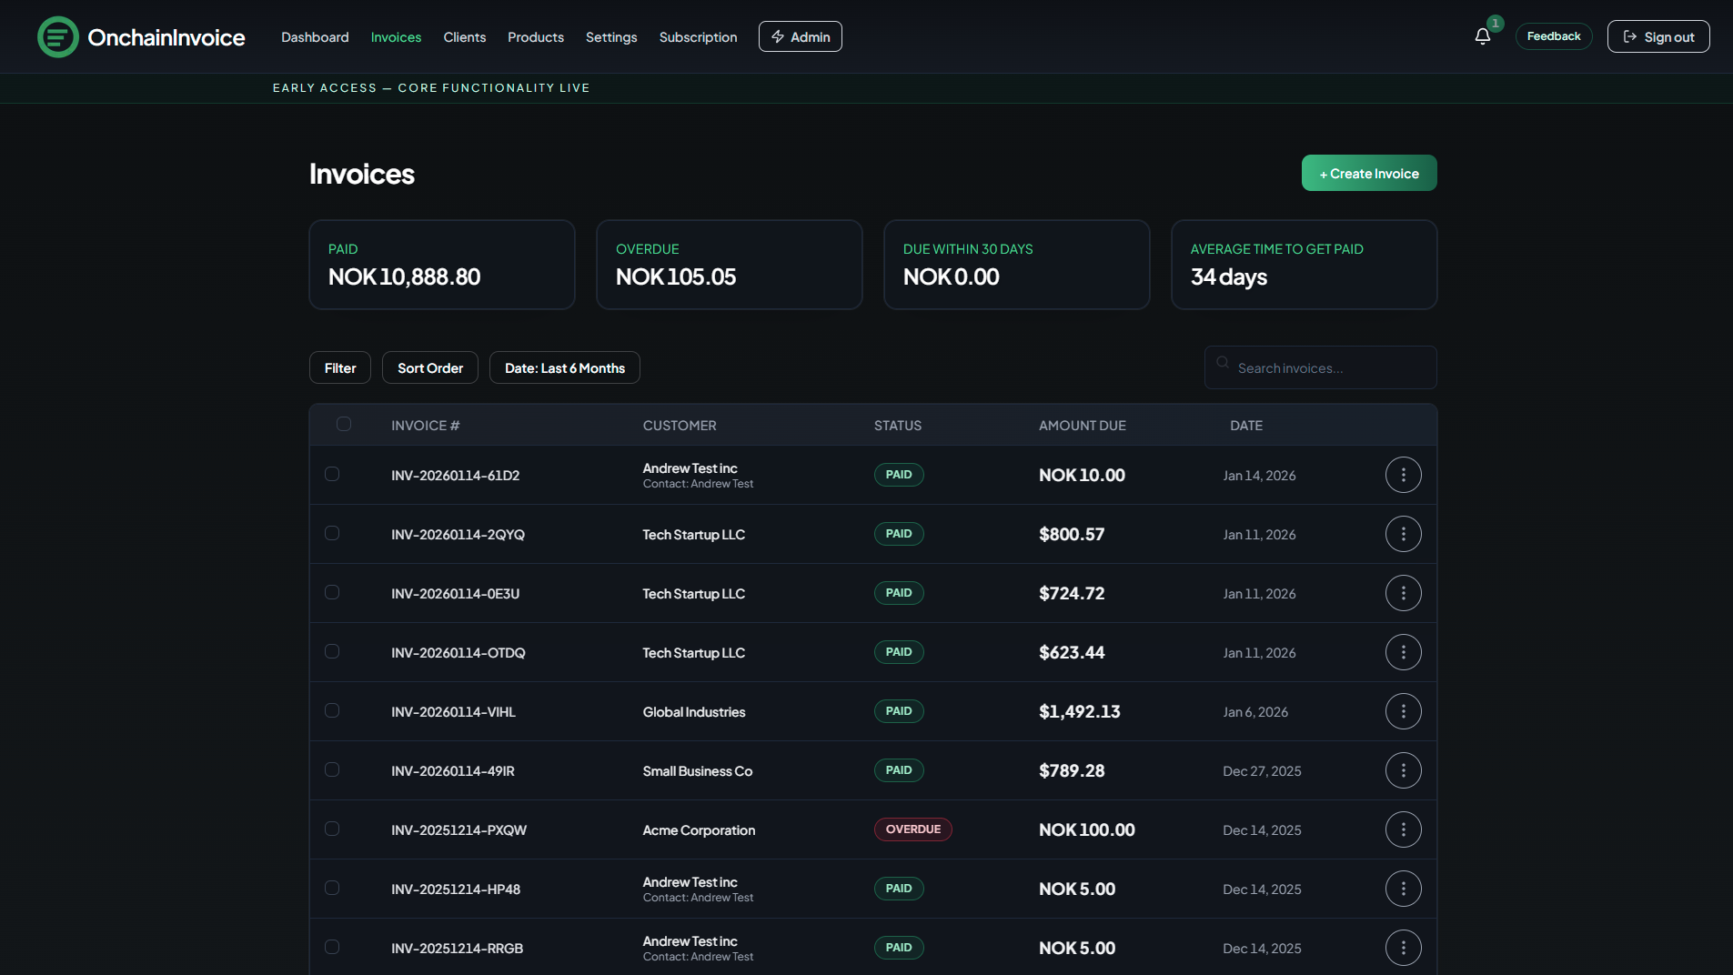Screen dimensions: 1733x975
Task: Open actions menu for Small Business Co invoice
Action: click(x=1403, y=770)
